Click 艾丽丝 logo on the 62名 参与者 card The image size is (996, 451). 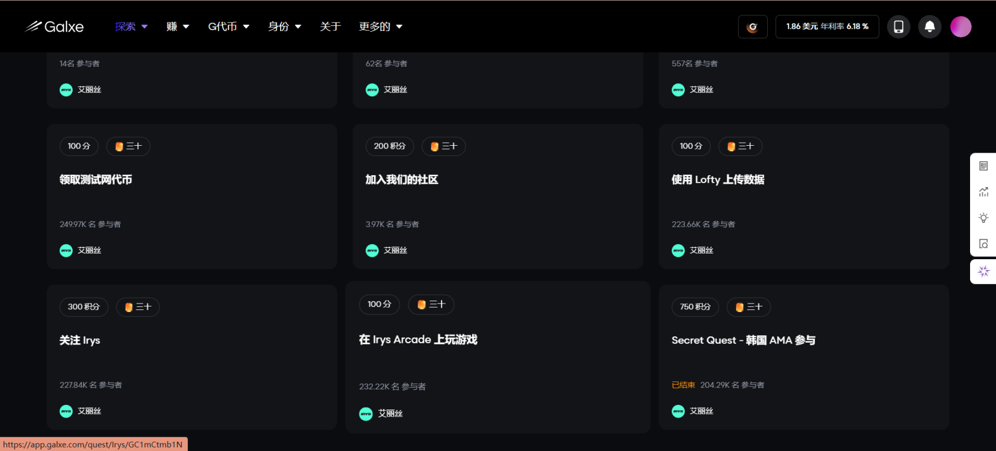coord(372,90)
